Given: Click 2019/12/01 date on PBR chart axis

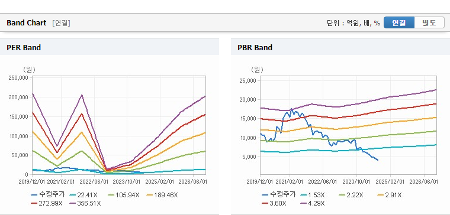Looking at the screenshot, I should [x=261, y=182].
